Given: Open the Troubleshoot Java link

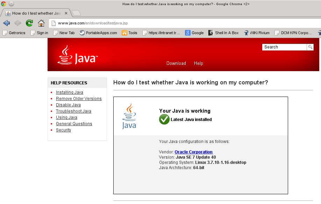Looking at the screenshot, I should (x=73, y=111).
